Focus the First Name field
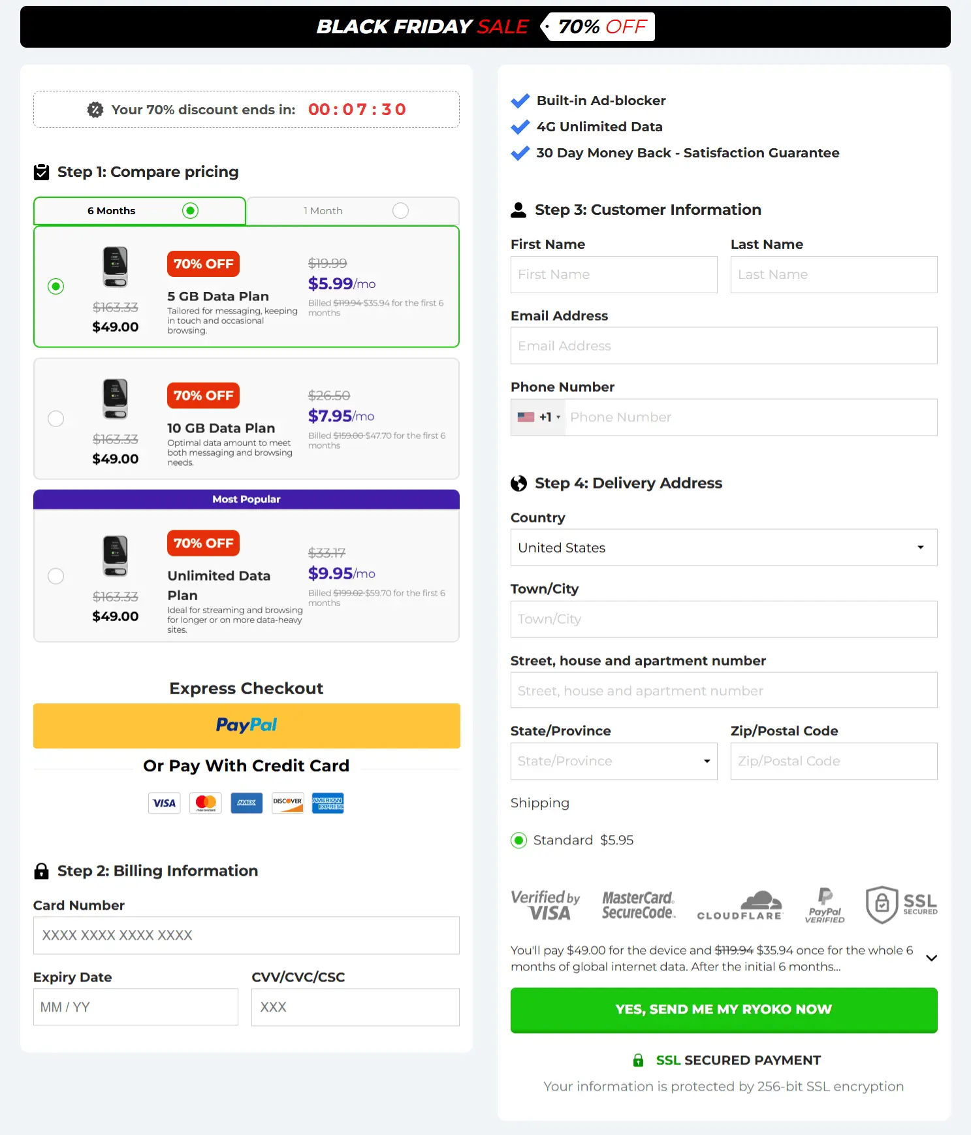Viewport: 971px width, 1135px height. pos(614,274)
